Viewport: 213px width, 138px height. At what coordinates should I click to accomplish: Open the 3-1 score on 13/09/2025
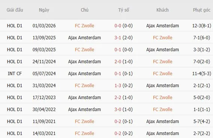(118, 38)
